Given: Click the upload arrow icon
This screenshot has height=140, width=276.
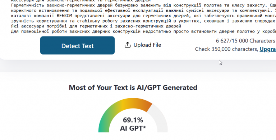Looking at the screenshot, I should (x=128, y=45).
